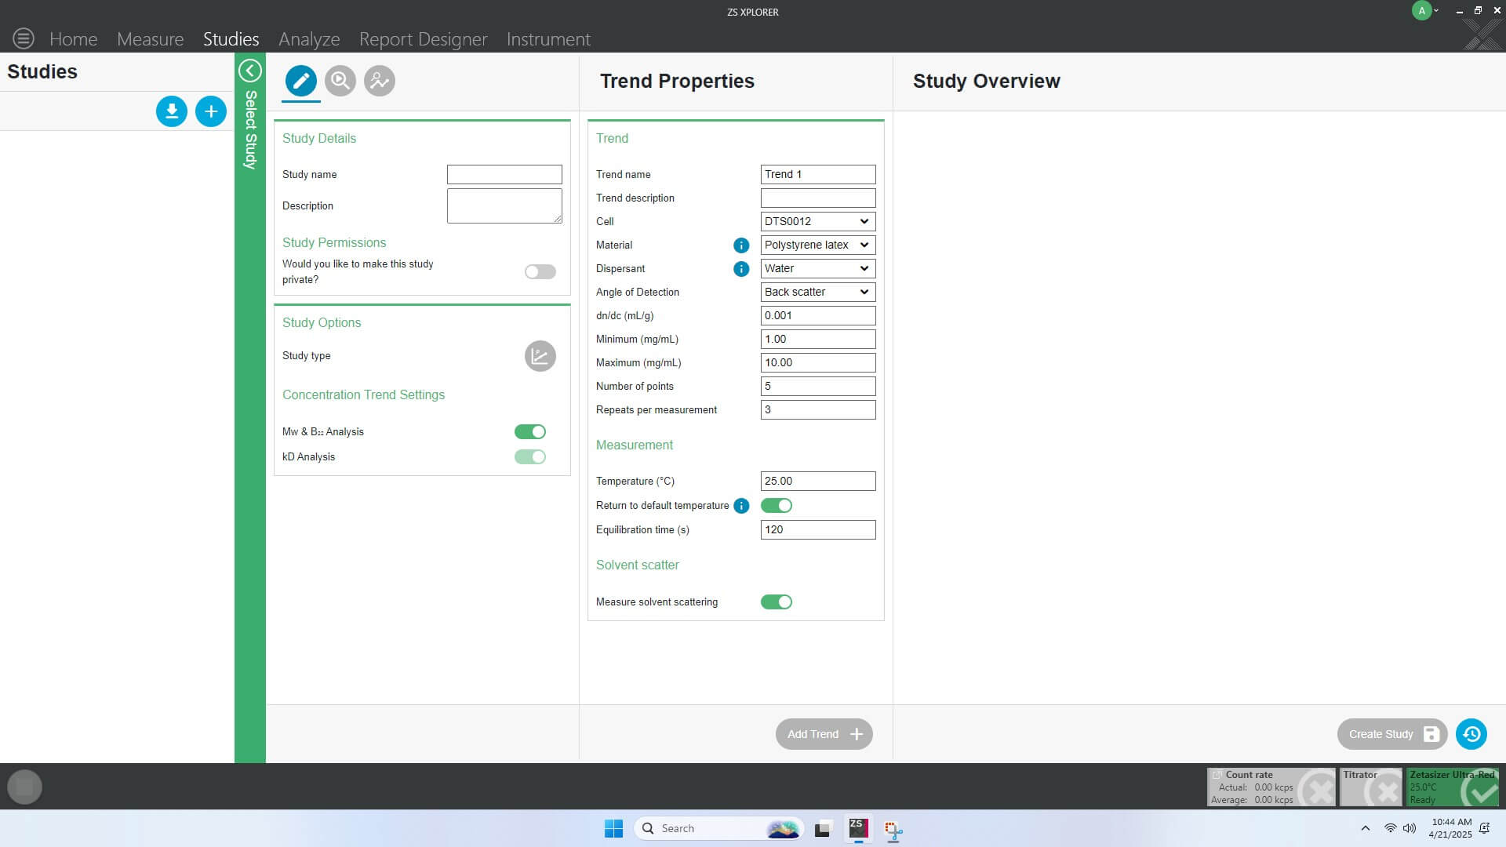Image resolution: width=1506 pixels, height=847 pixels.
Task: Show Dispersant info icon details
Action: [x=741, y=269]
